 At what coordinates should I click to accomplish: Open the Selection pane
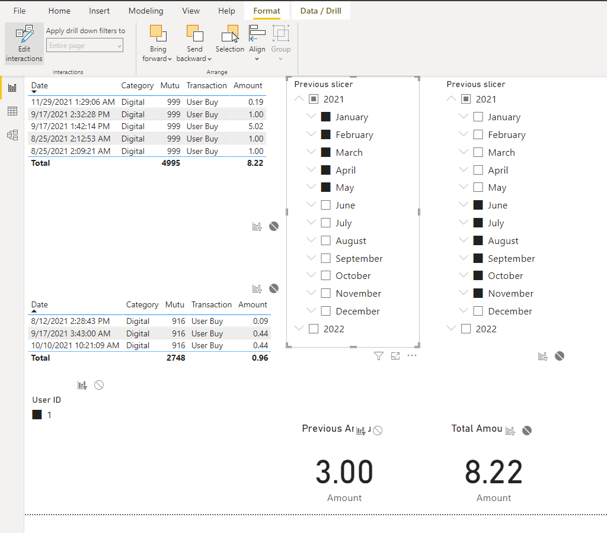pyautogui.click(x=229, y=38)
